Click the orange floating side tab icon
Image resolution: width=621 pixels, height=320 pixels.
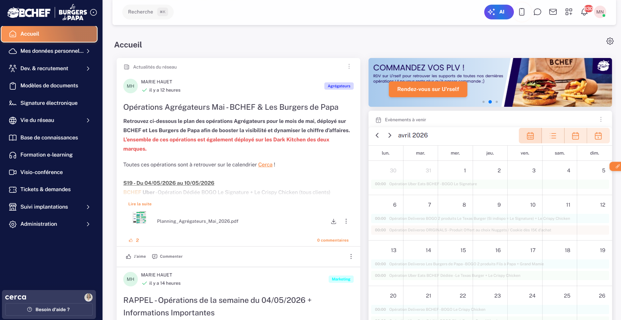(x=616, y=166)
